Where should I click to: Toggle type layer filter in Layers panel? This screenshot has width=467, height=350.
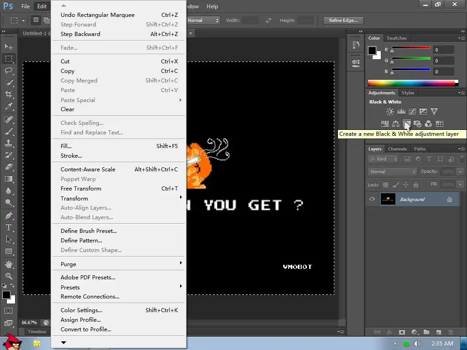tap(429, 159)
